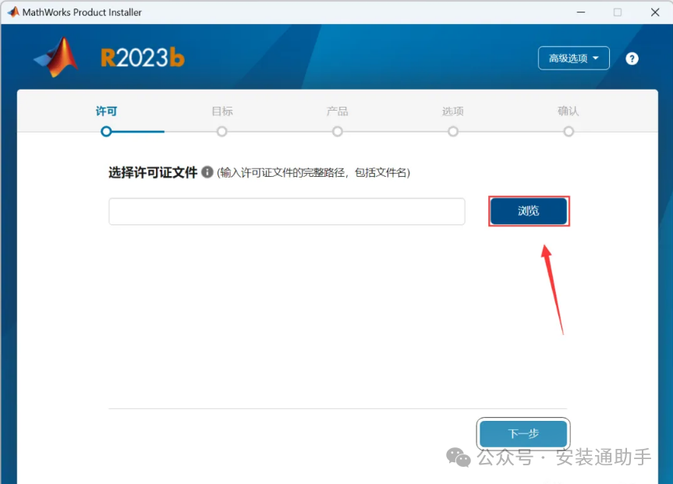Select the 选项 step tab
This screenshot has height=484, width=673.
pyautogui.click(x=453, y=111)
